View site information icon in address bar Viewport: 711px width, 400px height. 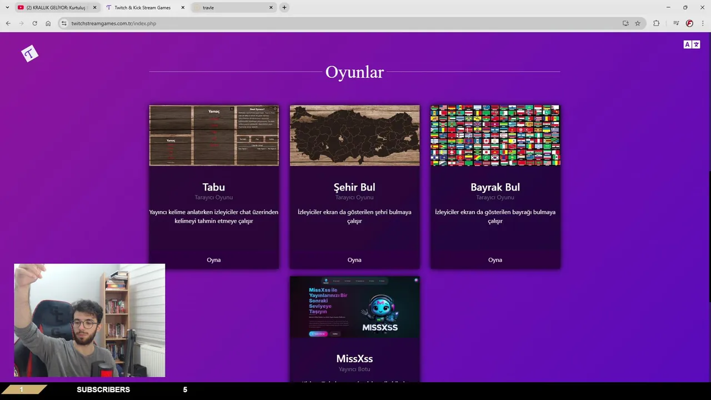pos(64,23)
